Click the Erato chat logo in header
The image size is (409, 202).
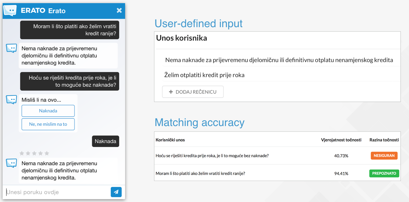10,11
